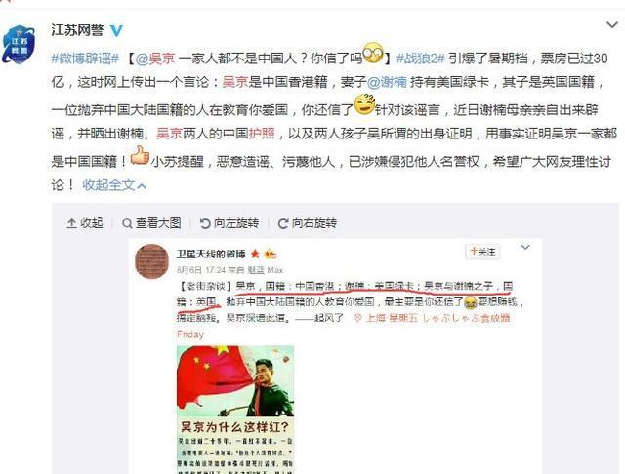
Task: Click the blue verified V badge
Action: point(116,30)
